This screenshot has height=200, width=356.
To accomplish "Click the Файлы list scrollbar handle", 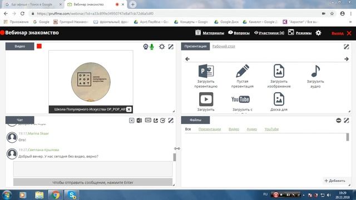I will pyautogui.click(x=347, y=137).
